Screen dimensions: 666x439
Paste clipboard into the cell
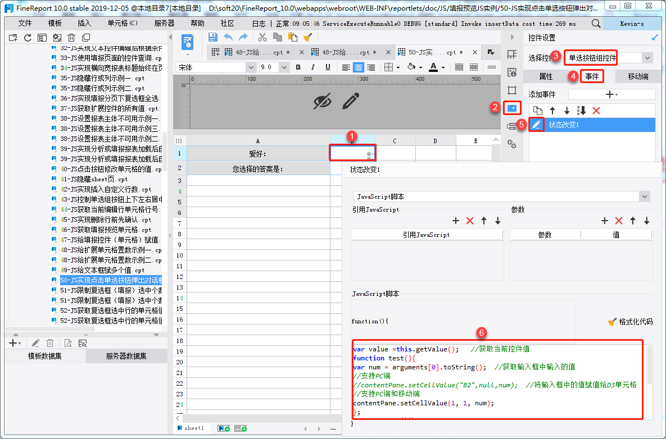(293, 37)
